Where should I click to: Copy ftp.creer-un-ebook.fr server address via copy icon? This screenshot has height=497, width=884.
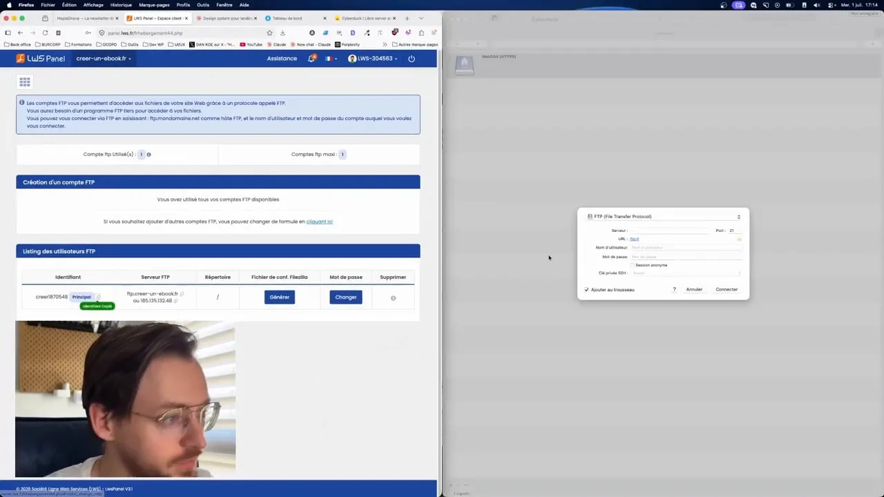tap(182, 294)
